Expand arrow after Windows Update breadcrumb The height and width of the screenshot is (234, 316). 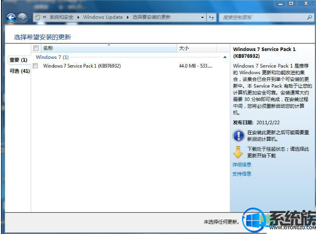click(127, 17)
